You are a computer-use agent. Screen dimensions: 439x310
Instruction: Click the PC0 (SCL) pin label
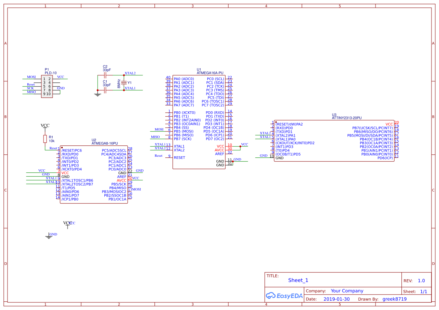point(215,79)
